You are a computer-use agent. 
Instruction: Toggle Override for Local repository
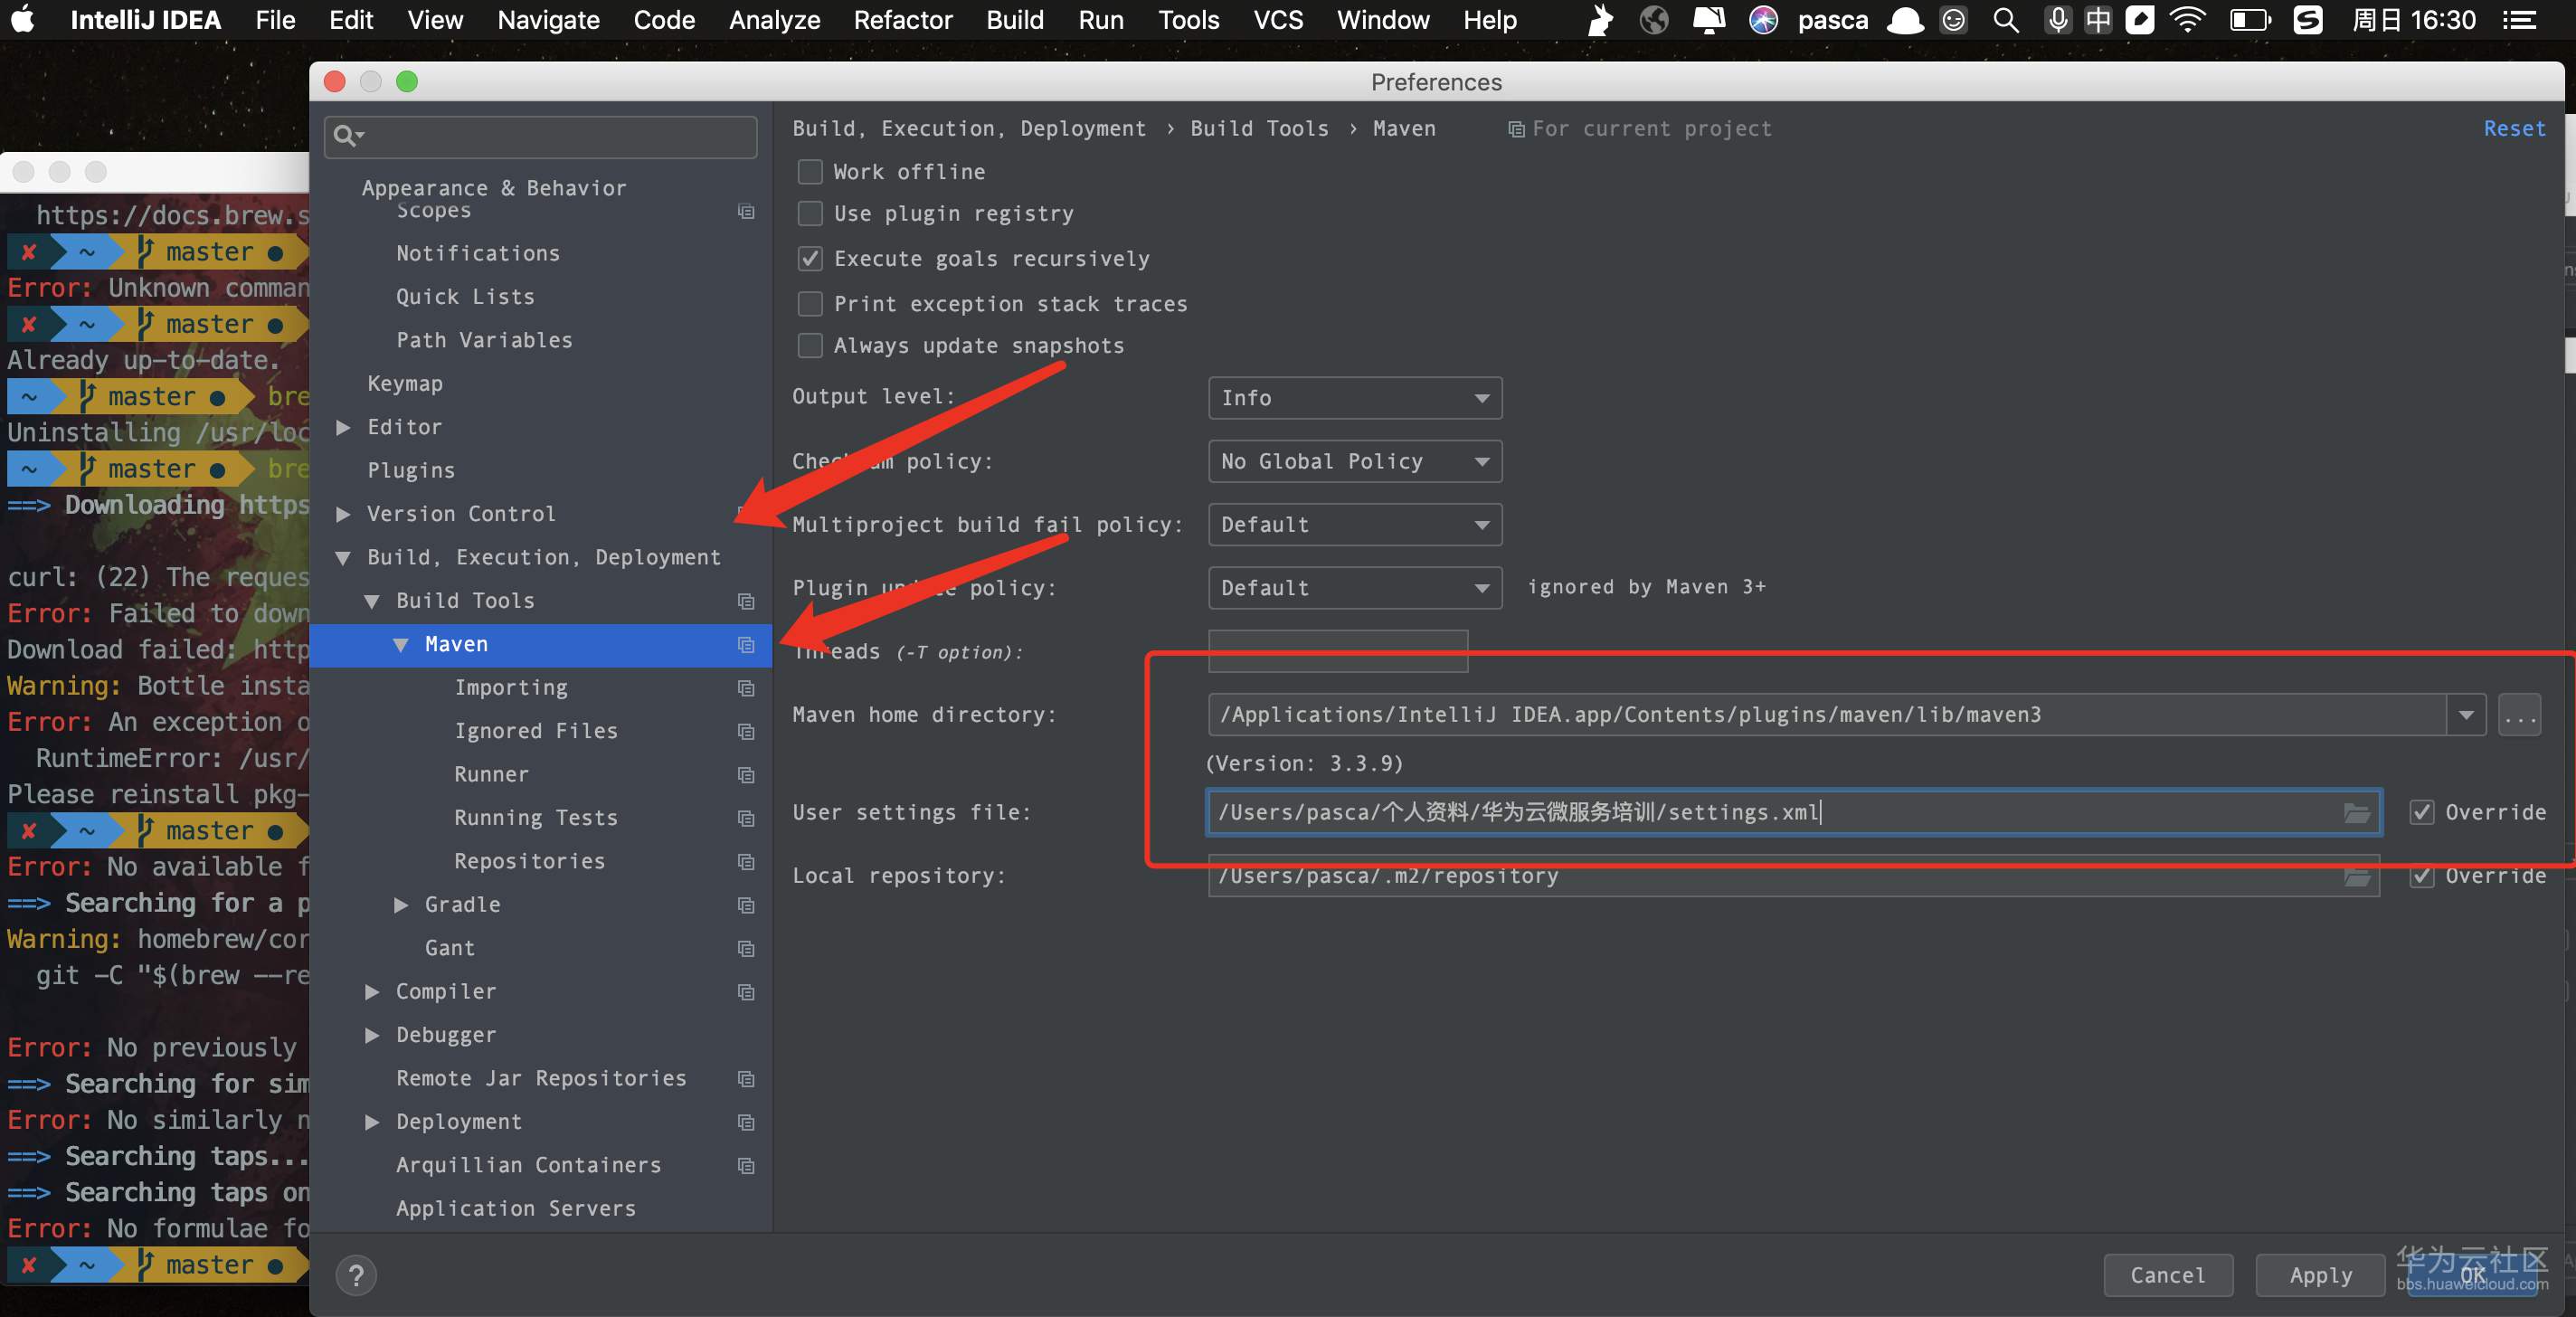(2422, 876)
